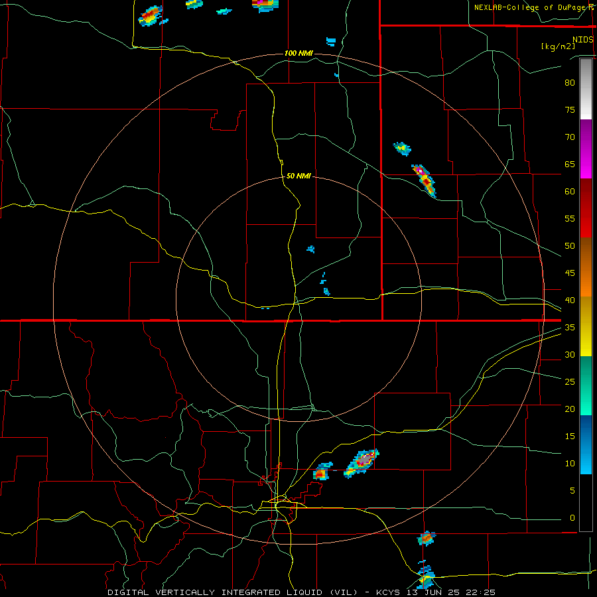Viewport: 597px width, 597px height.
Task: Click the 60 value on the scale
Action: click(570, 192)
